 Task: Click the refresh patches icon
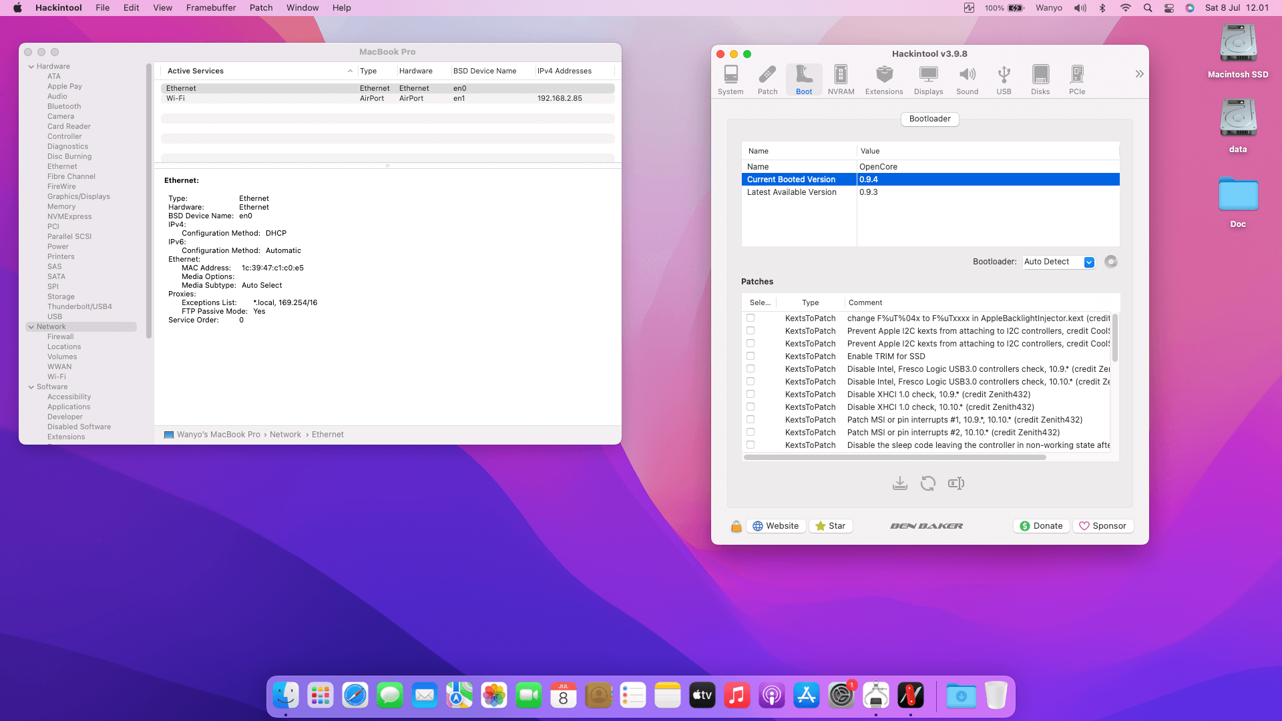927,483
